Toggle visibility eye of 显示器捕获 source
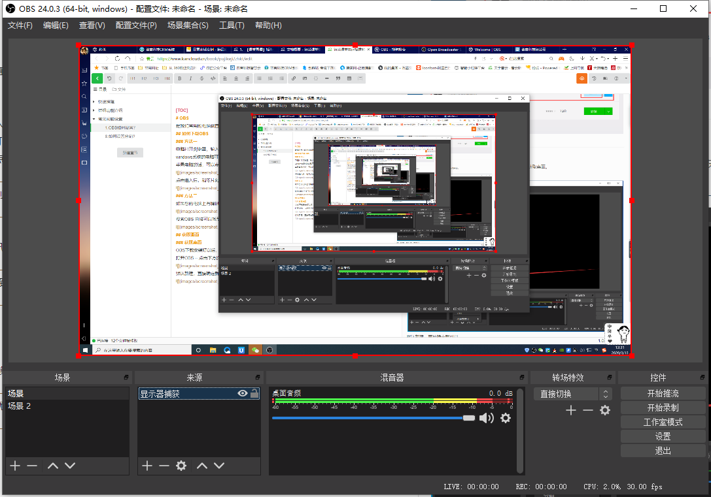The width and height of the screenshot is (711, 497). [x=243, y=393]
